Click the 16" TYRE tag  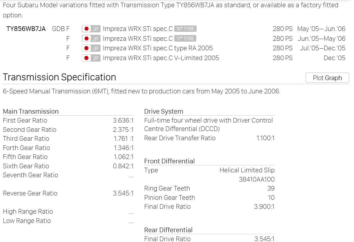click(186, 29)
